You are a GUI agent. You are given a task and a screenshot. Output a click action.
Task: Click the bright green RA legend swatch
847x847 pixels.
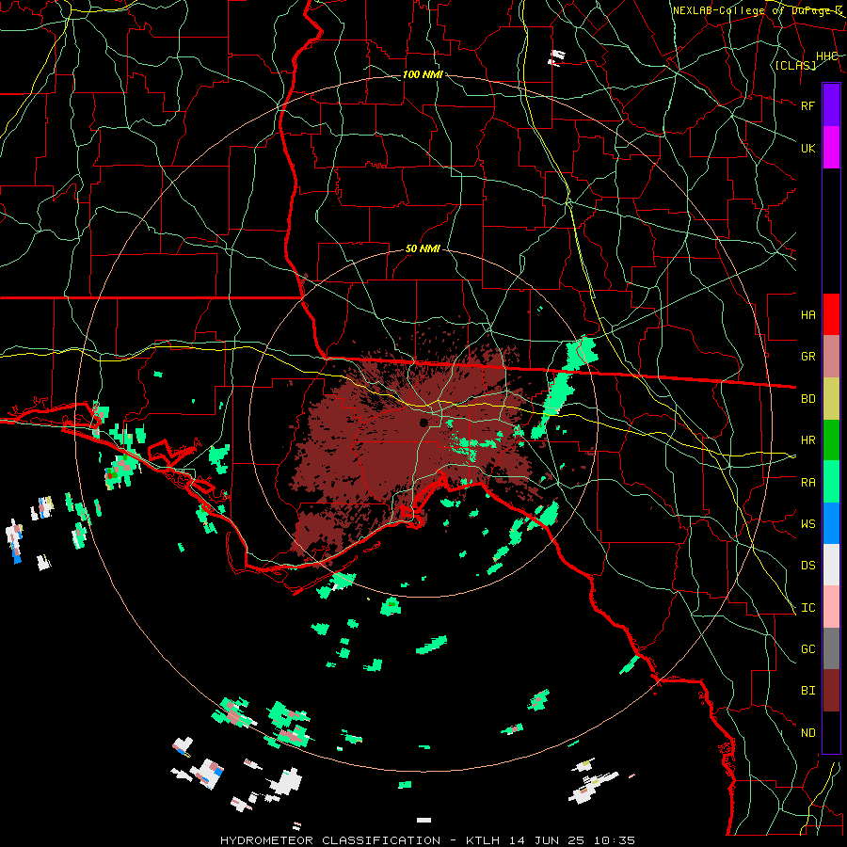click(831, 482)
